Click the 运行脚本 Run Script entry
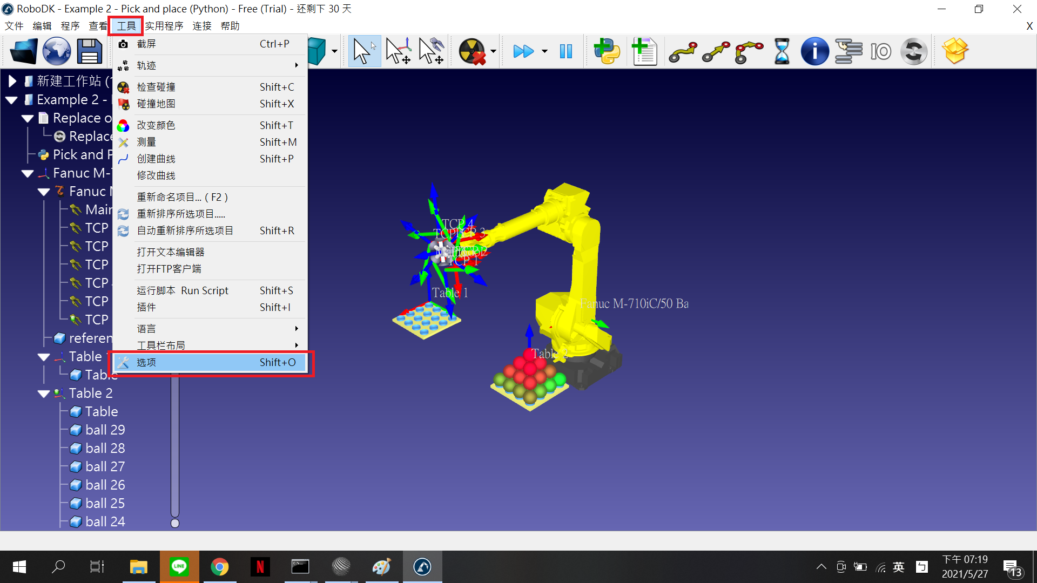Viewport: 1037px width, 583px height. tap(183, 290)
